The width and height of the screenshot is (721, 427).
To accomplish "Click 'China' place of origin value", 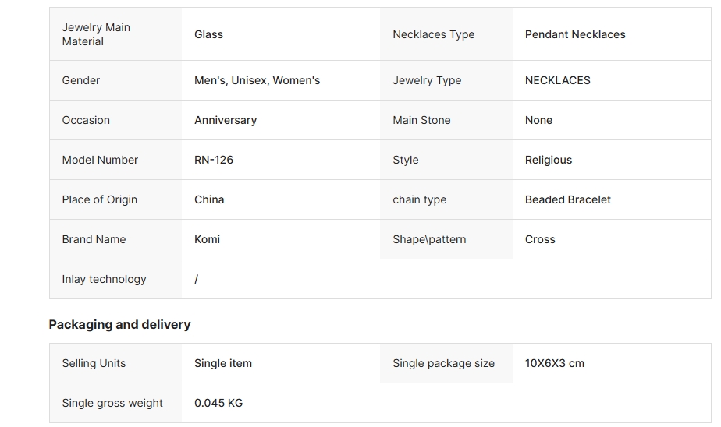I will coord(209,199).
